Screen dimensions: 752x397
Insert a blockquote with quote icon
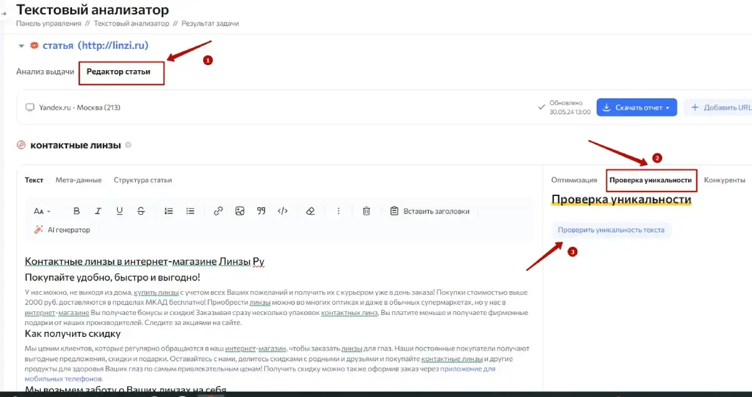coord(261,211)
